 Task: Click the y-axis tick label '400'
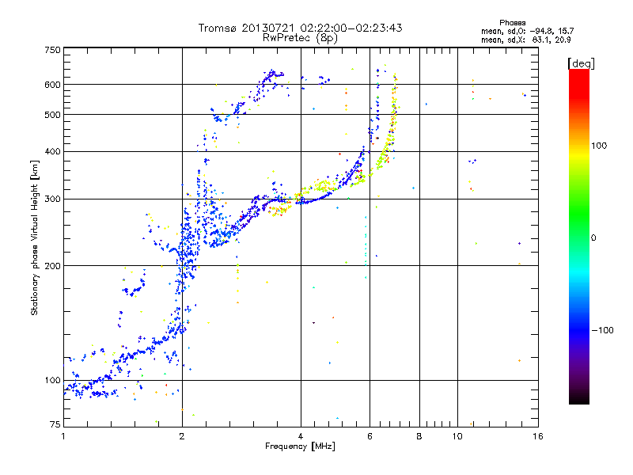tap(52, 151)
